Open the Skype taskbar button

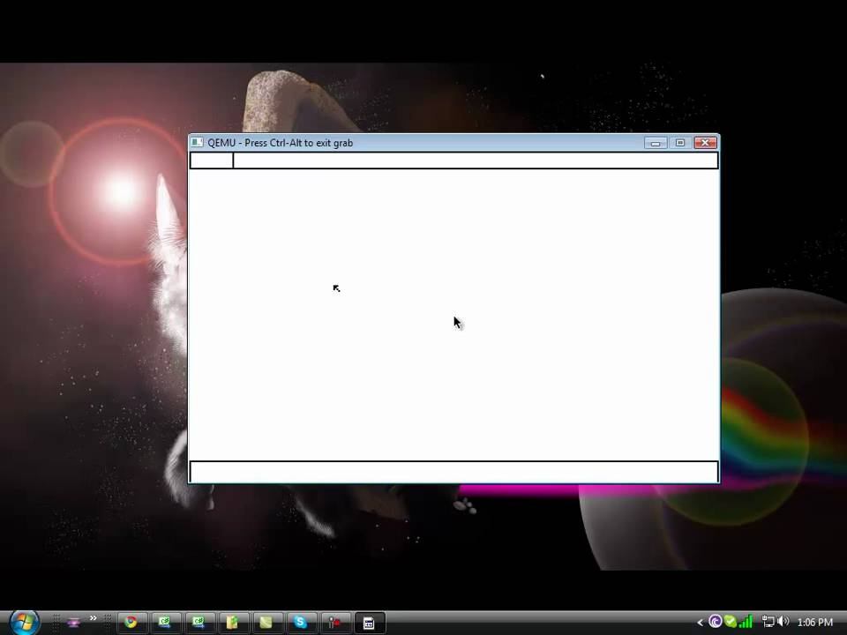(x=300, y=622)
